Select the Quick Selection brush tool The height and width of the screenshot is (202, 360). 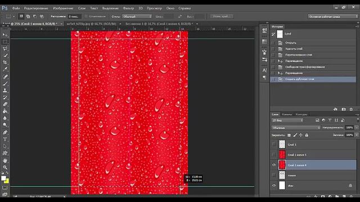[x=5, y=56]
